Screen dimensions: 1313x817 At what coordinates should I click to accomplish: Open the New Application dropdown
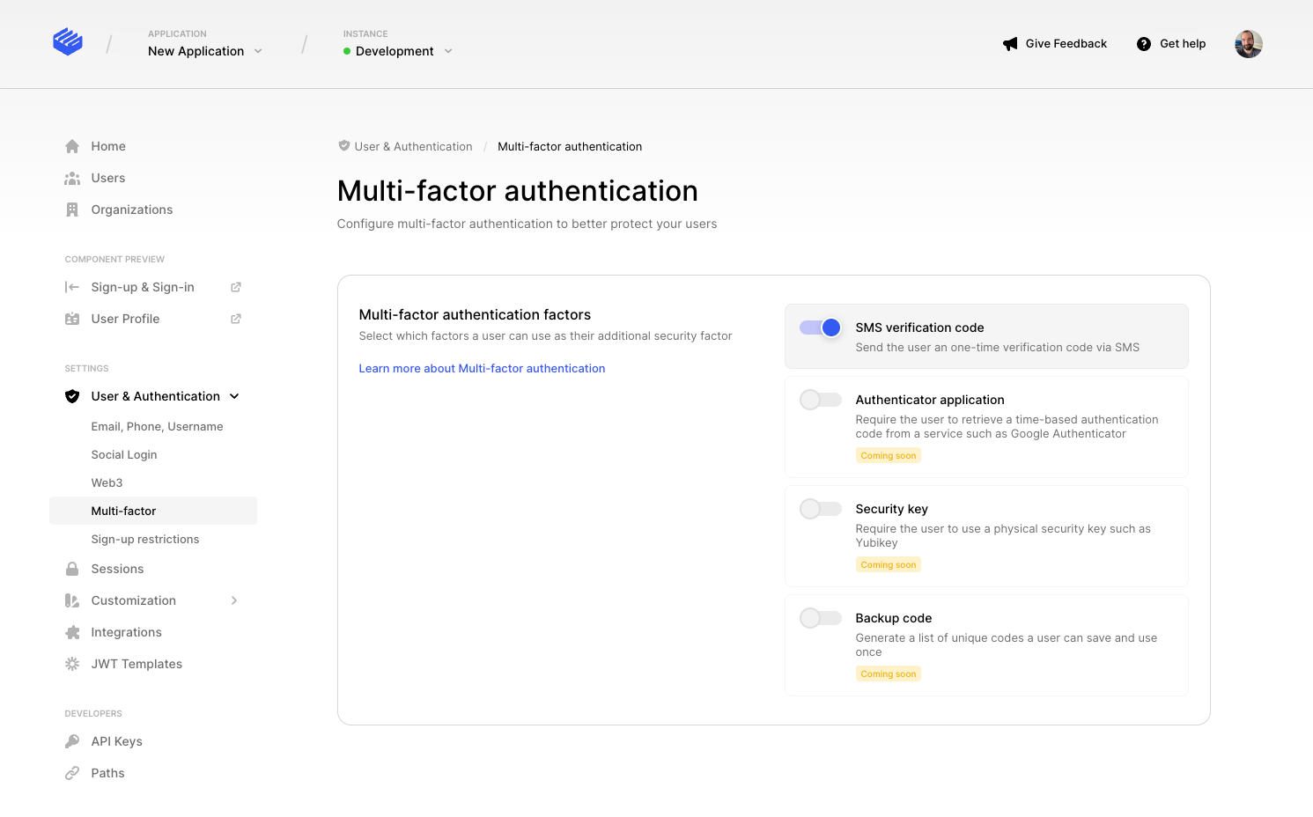coord(204,50)
